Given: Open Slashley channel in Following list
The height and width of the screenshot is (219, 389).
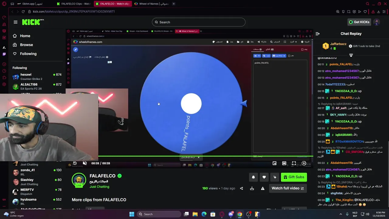Looking at the screenshot, I should [x=37, y=182].
